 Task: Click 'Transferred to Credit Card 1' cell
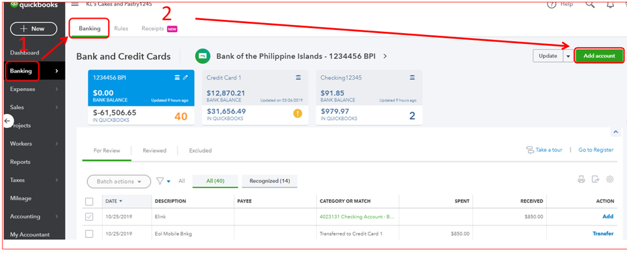click(351, 234)
